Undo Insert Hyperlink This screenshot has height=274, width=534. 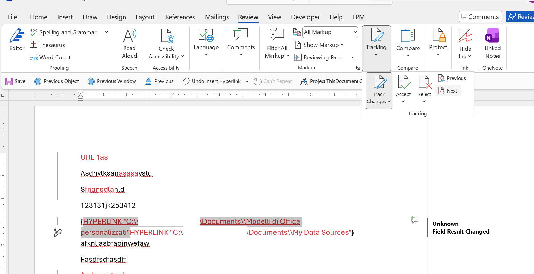point(212,81)
